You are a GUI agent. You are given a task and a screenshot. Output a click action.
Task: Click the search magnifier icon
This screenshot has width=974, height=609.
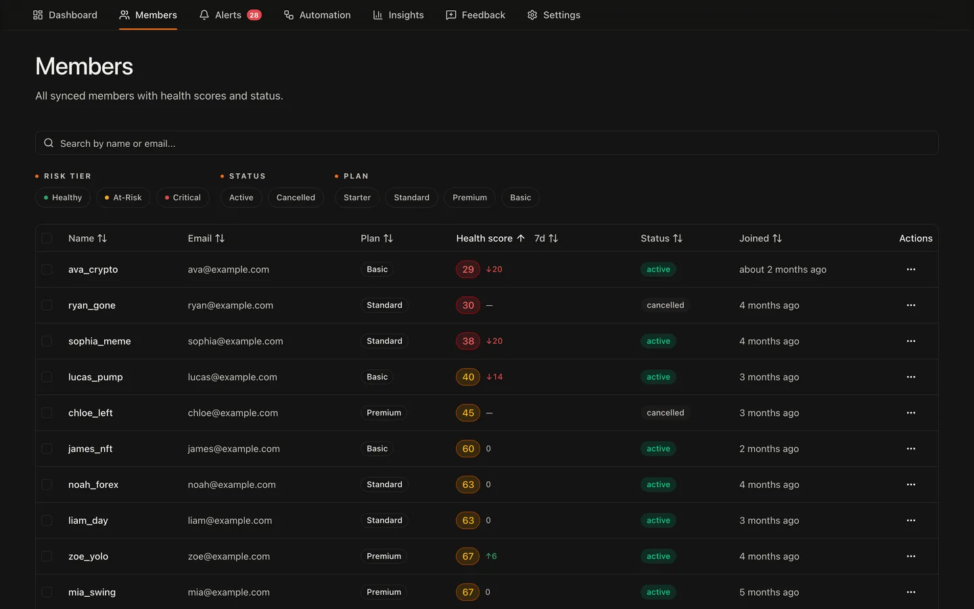pos(49,143)
